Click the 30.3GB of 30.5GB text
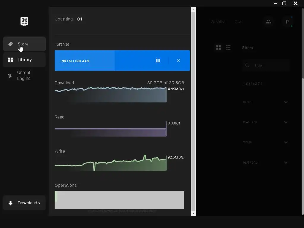Screen dimensions: 304x228 [x=166, y=83]
